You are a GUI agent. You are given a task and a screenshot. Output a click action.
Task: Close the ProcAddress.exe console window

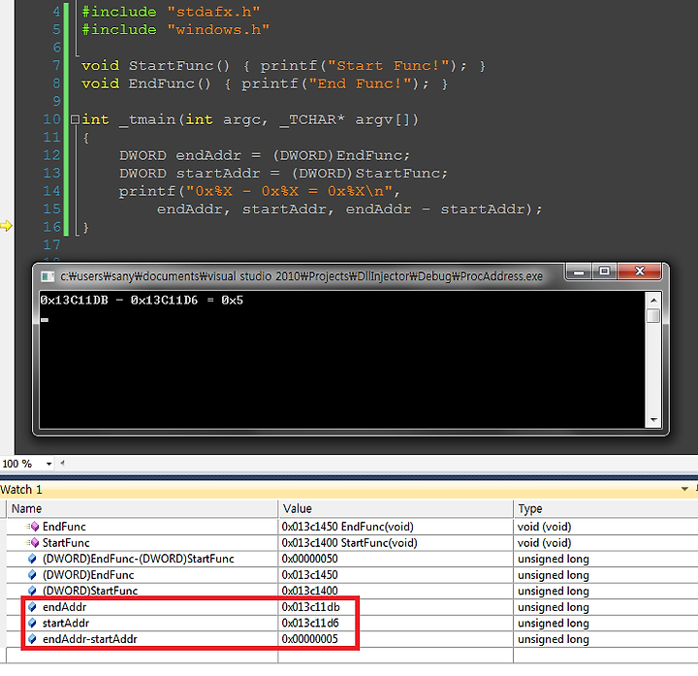(640, 272)
